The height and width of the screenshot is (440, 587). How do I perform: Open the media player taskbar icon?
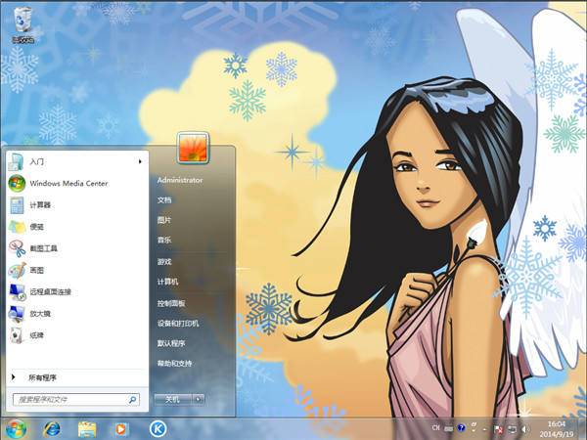pyautogui.click(x=121, y=428)
